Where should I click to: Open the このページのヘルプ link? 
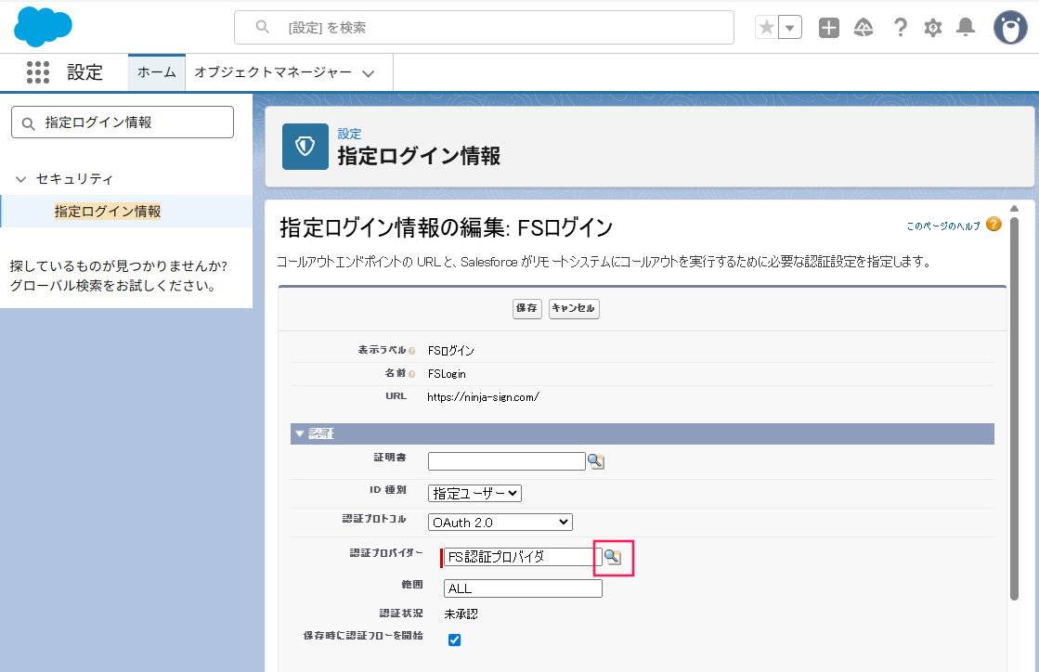pos(943,226)
